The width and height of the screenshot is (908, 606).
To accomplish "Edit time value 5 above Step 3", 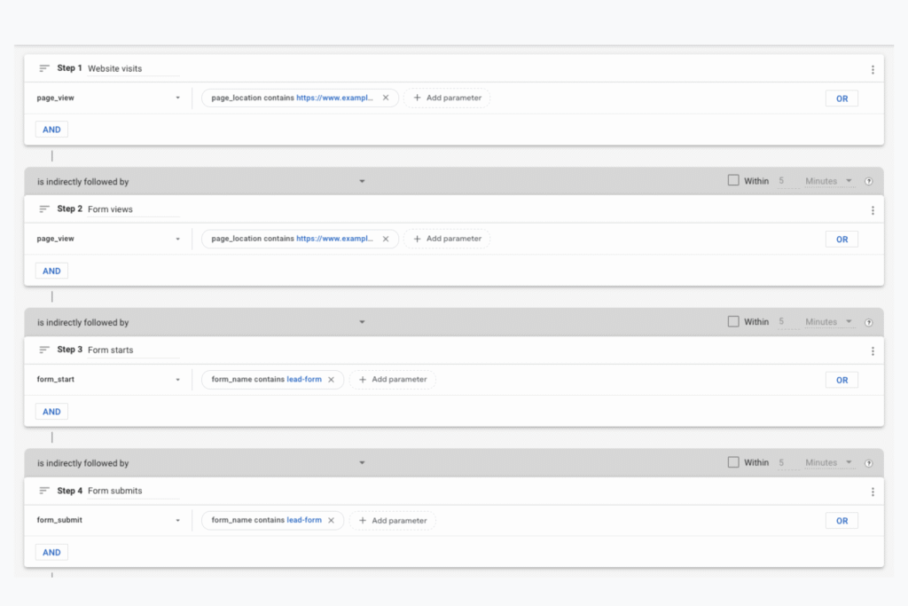I will point(787,322).
